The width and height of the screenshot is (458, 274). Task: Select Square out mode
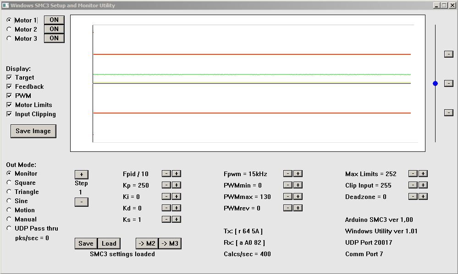click(x=9, y=183)
